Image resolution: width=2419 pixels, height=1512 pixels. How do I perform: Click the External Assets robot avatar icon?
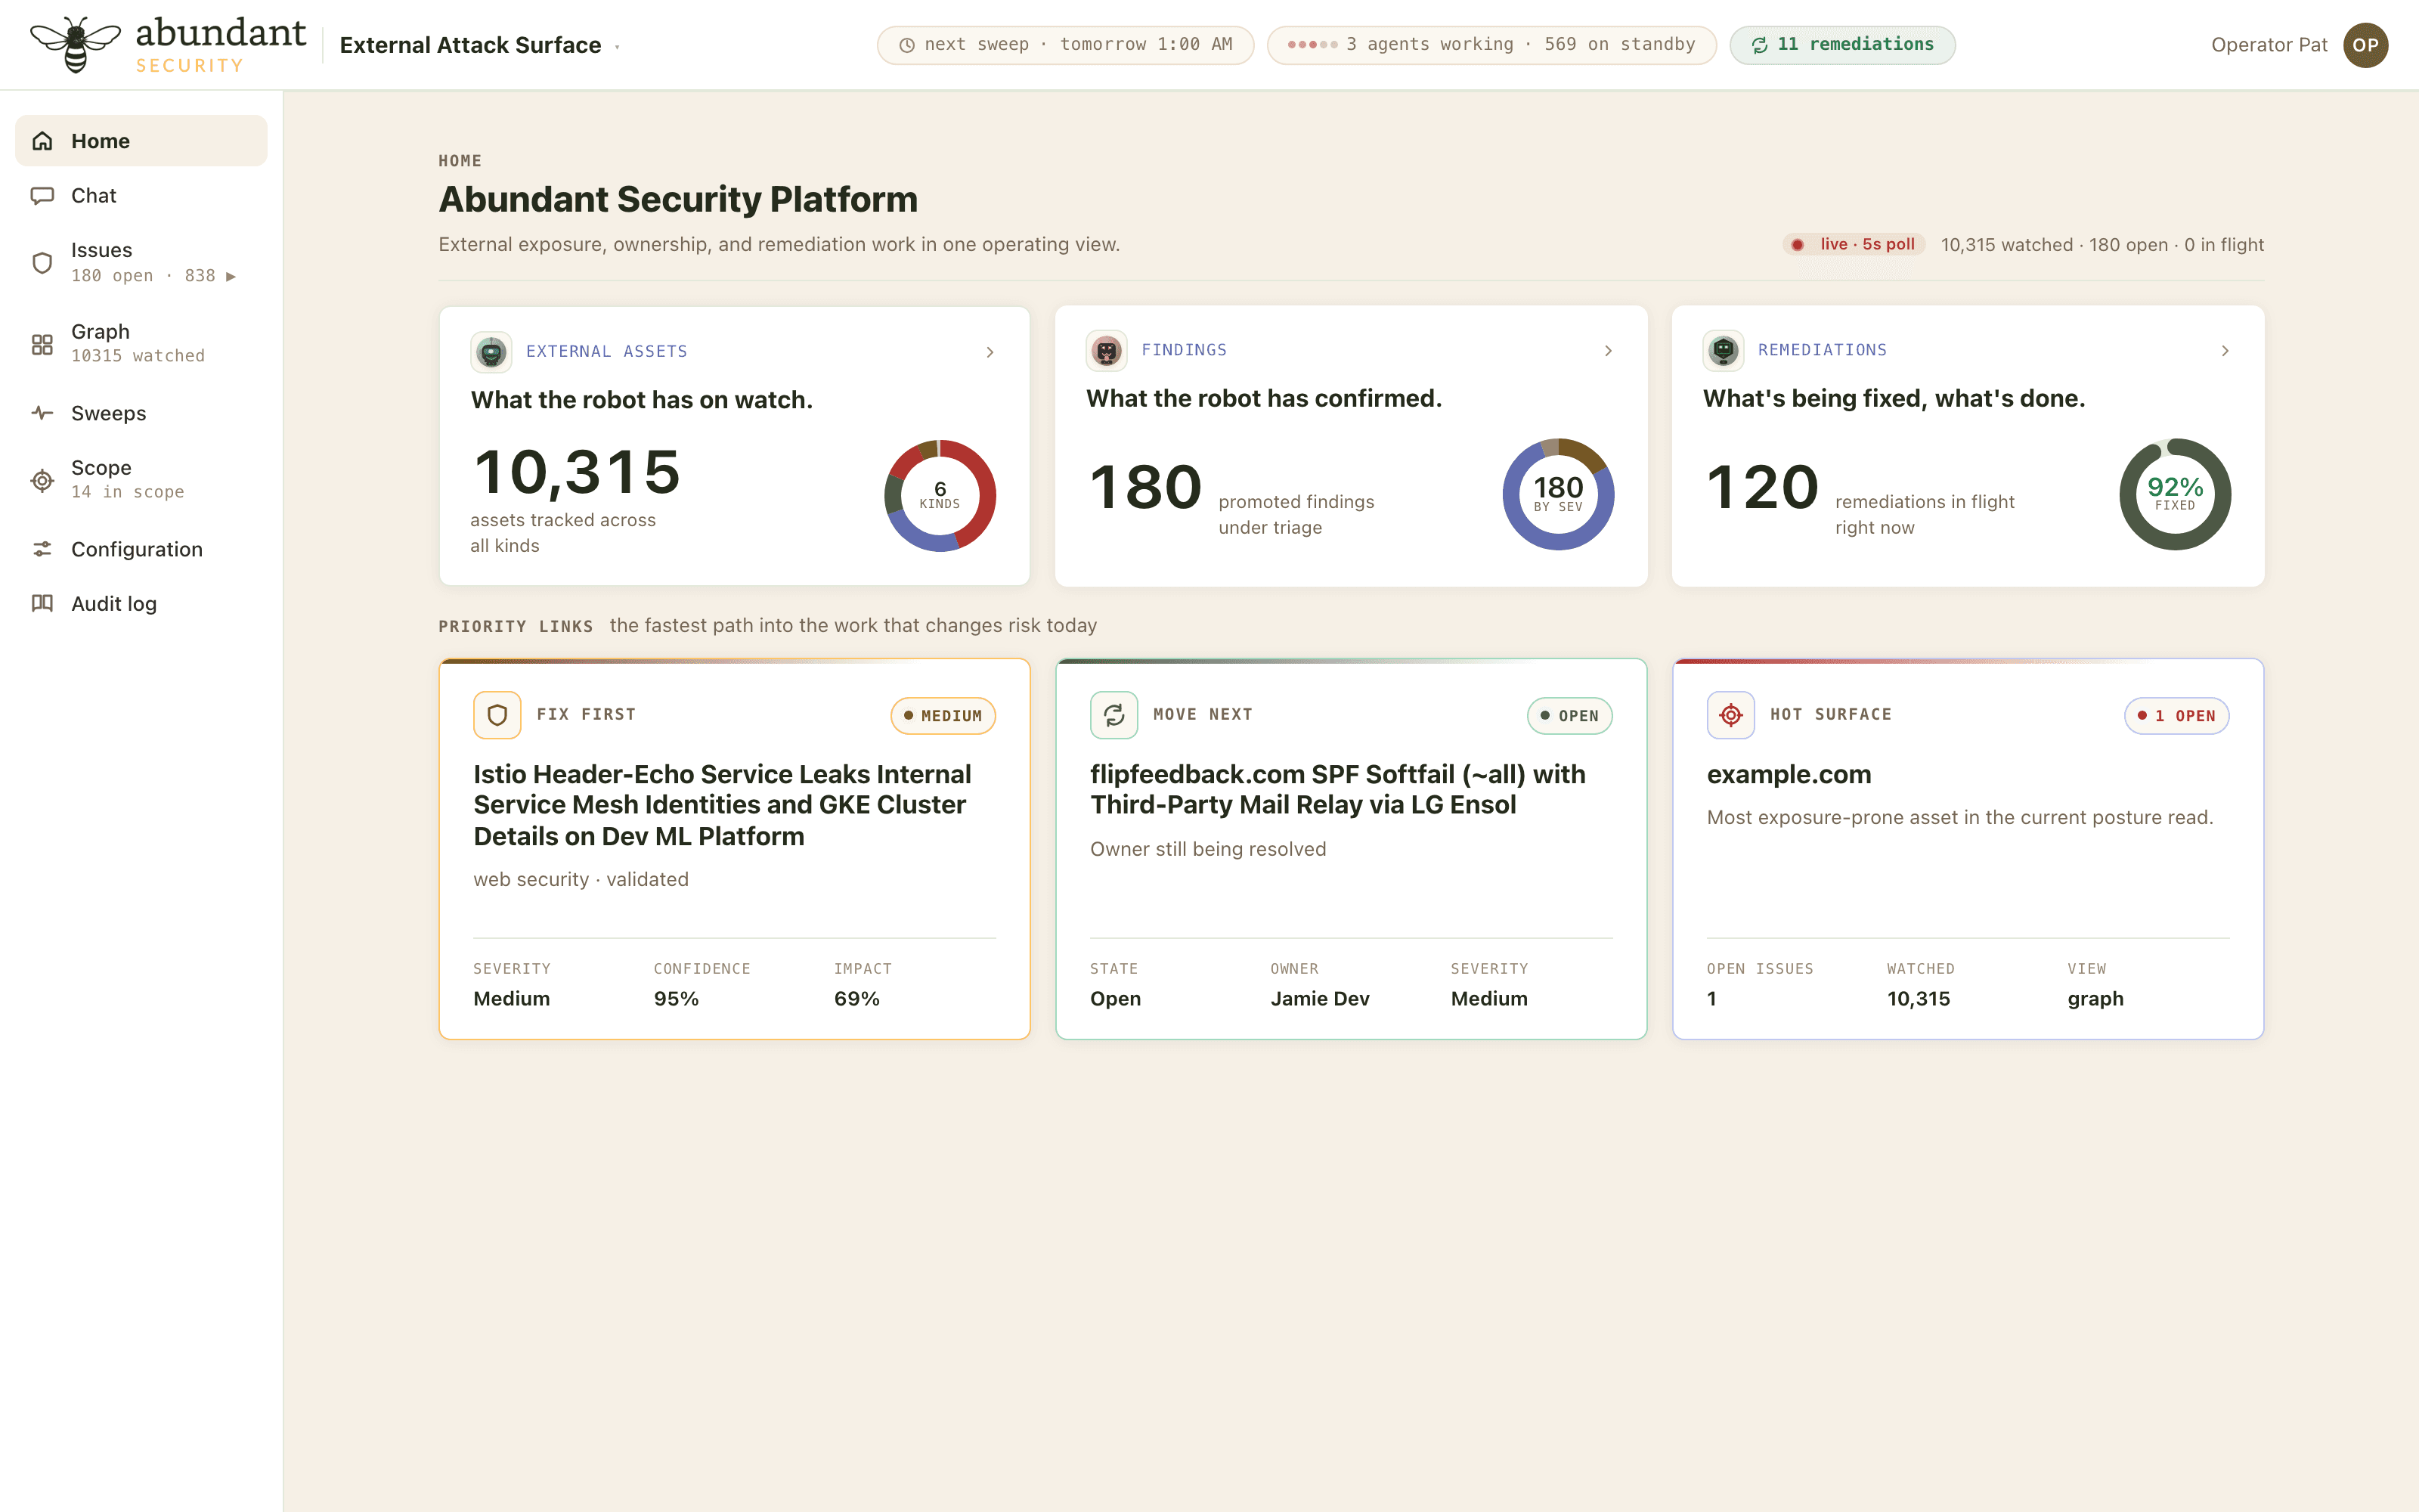tap(491, 352)
